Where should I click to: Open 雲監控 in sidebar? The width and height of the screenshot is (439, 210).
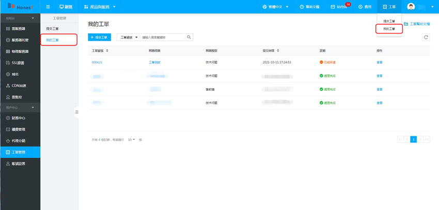(20, 97)
